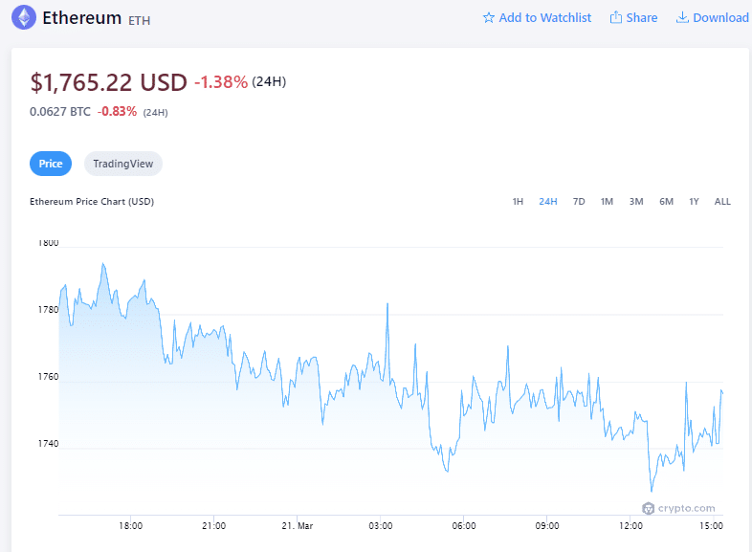Click the 18:00 x-axis label
Image resolution: width=752 pixels, height=552 pixels.
130,526
